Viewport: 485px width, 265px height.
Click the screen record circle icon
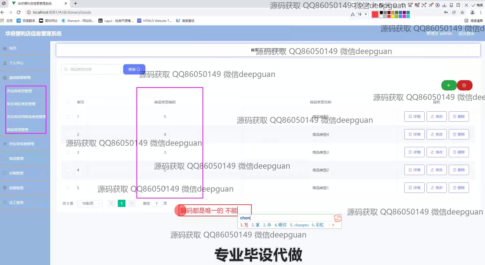[x=438, y=5]
